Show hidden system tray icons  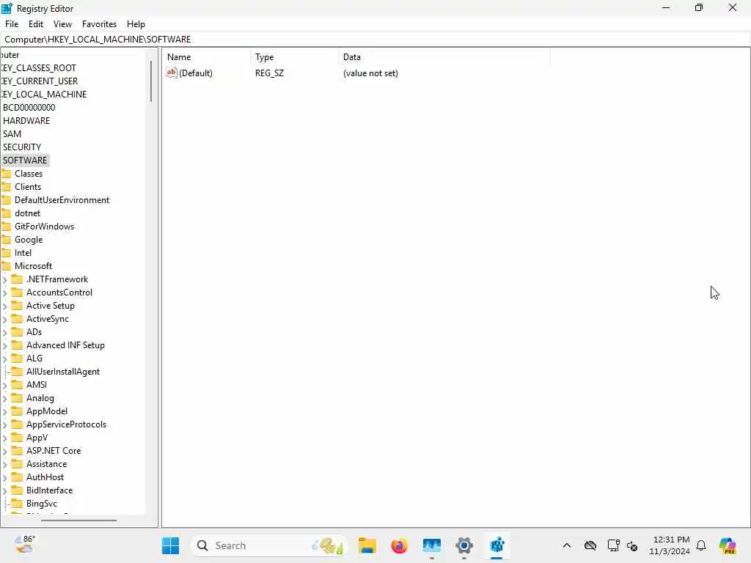tap(567, 545)
